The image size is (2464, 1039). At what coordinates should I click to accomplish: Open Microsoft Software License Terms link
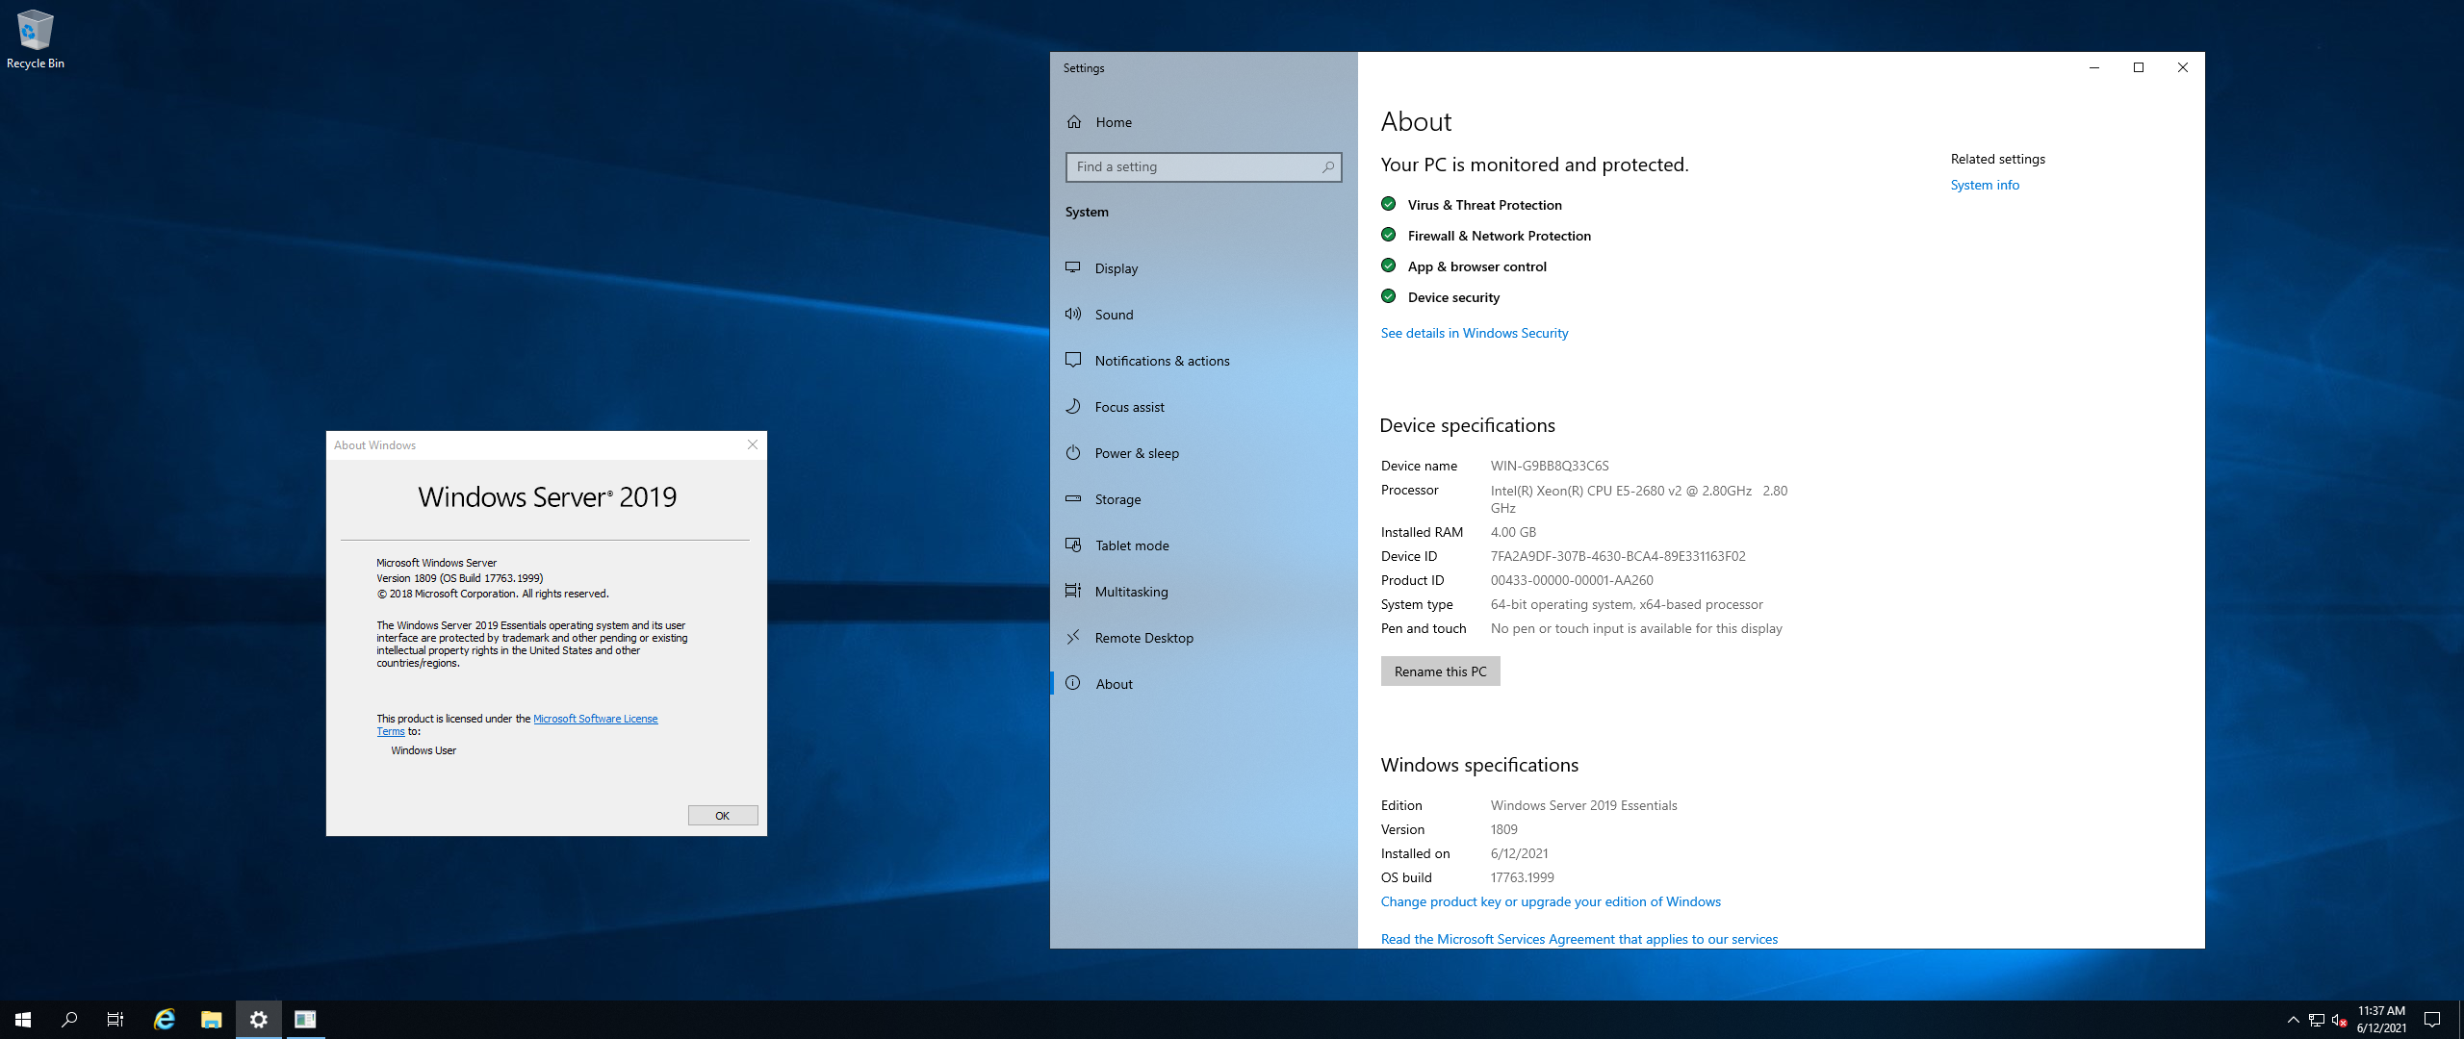[x=595, y=719]
